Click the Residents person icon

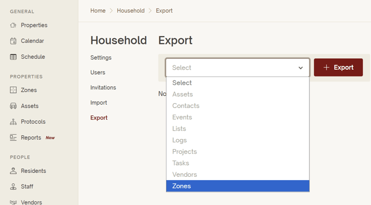(13, 171)
